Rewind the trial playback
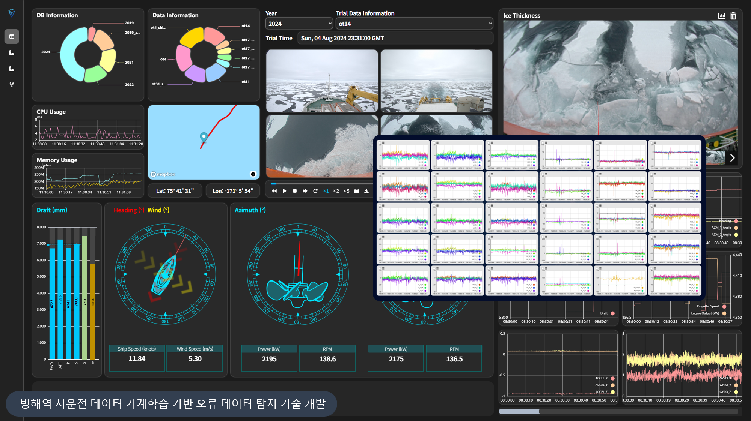 (x=274, y=191)
